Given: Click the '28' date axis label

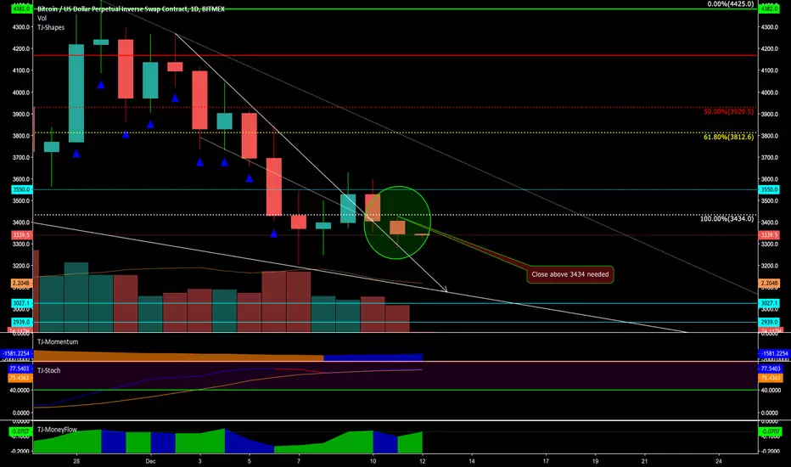Looking at the screenshot, I should pos(76,461).
